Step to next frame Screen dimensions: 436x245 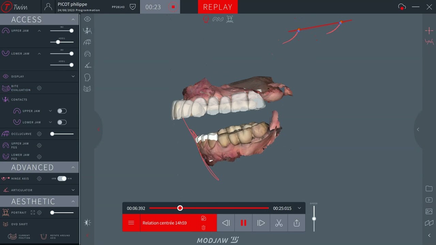pos(261,223)
